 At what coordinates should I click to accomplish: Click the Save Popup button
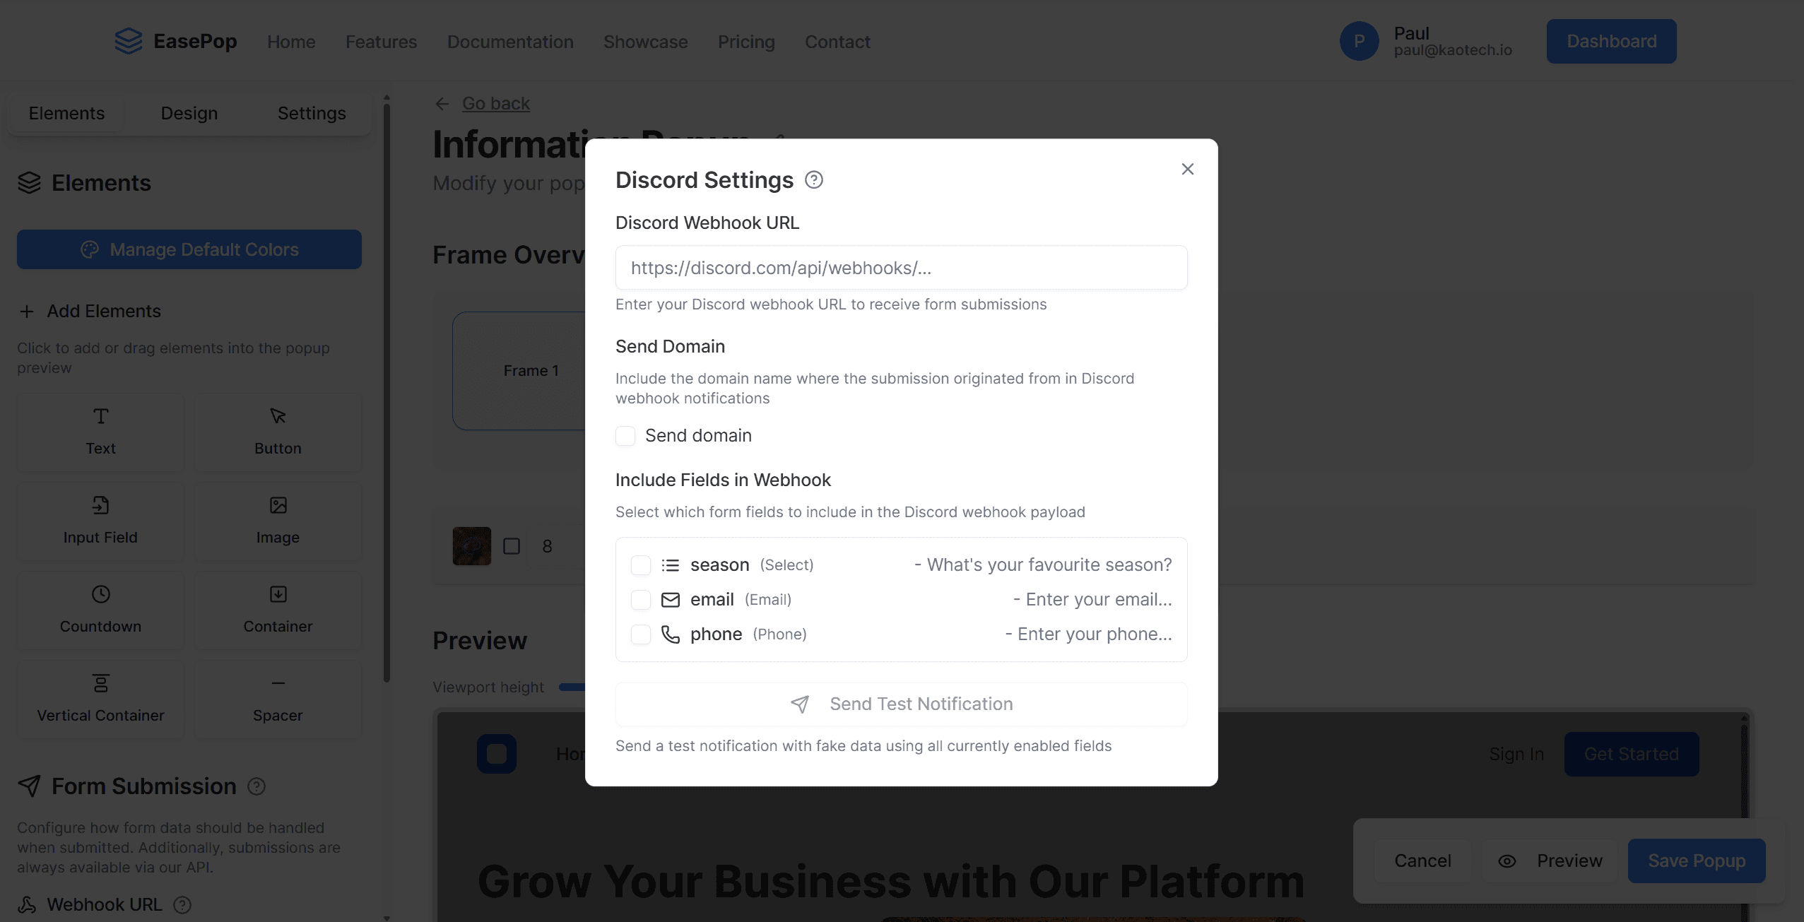pyautogui.click(x=1696, y=861)
